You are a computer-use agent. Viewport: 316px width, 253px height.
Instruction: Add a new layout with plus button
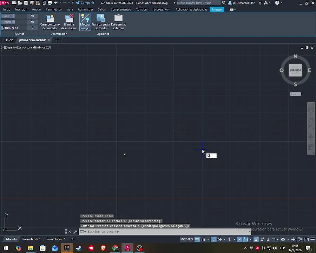[73, 239]
